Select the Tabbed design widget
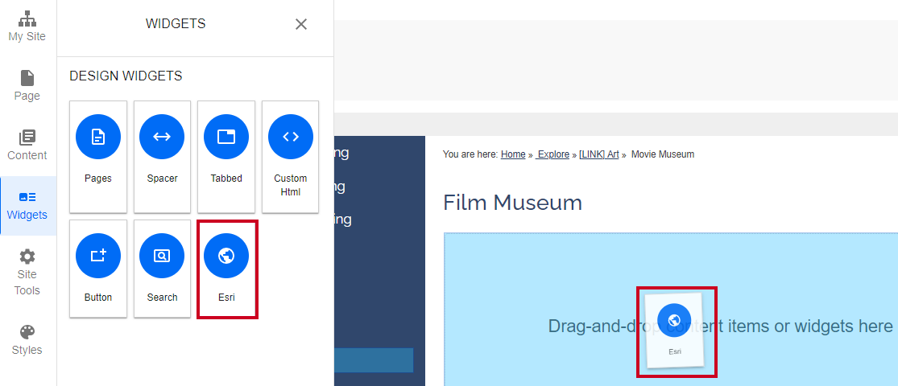898x386 pixels. [x=226, y=157]
